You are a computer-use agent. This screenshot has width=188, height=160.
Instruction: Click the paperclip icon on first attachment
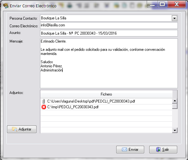tap(44, 101)
